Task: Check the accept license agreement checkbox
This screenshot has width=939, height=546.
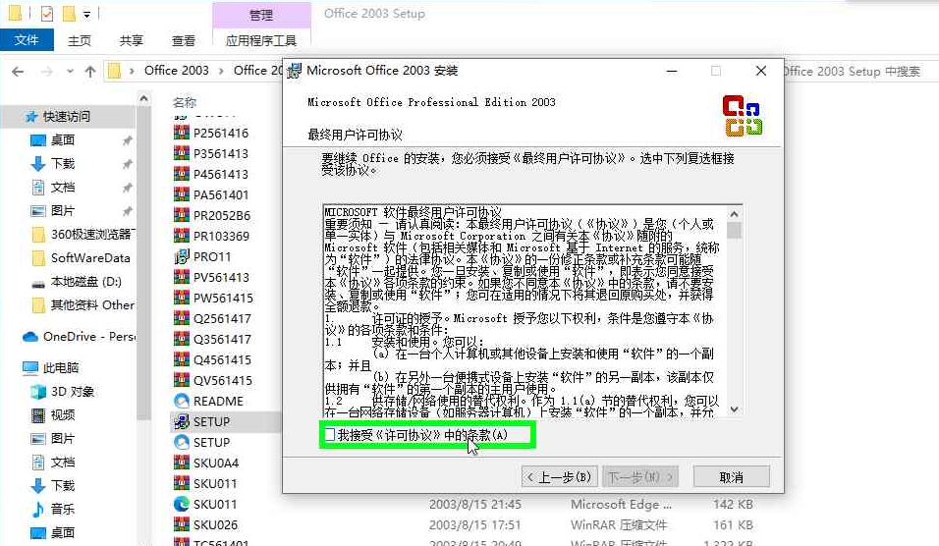Action: (329, 435)
